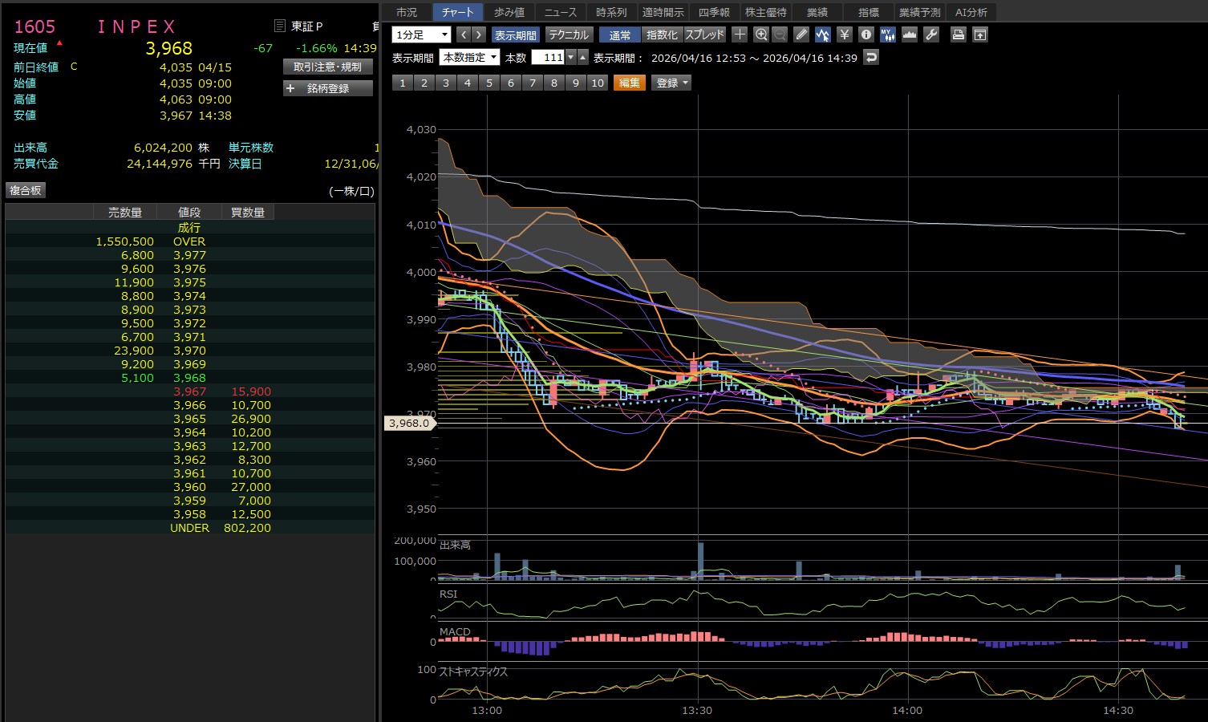Toggle the スプレッド spread mode
The height and width of the screenshot is (722, 1208).
704,34
